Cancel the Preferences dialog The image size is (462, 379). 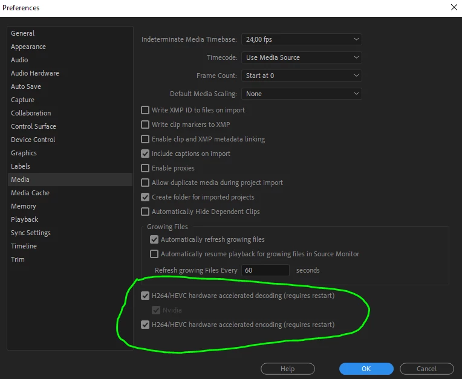pos(427,369)
